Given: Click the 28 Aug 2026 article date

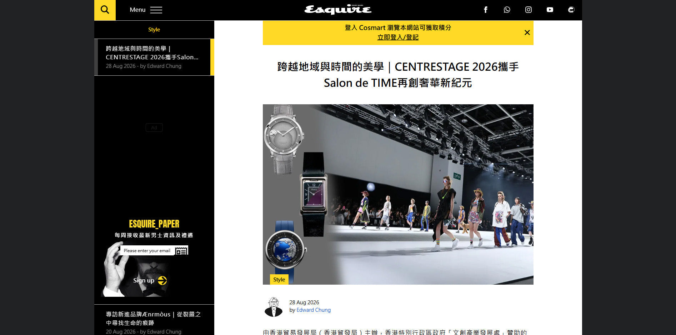Looking at the screenshot, I should tap(304, 302).
